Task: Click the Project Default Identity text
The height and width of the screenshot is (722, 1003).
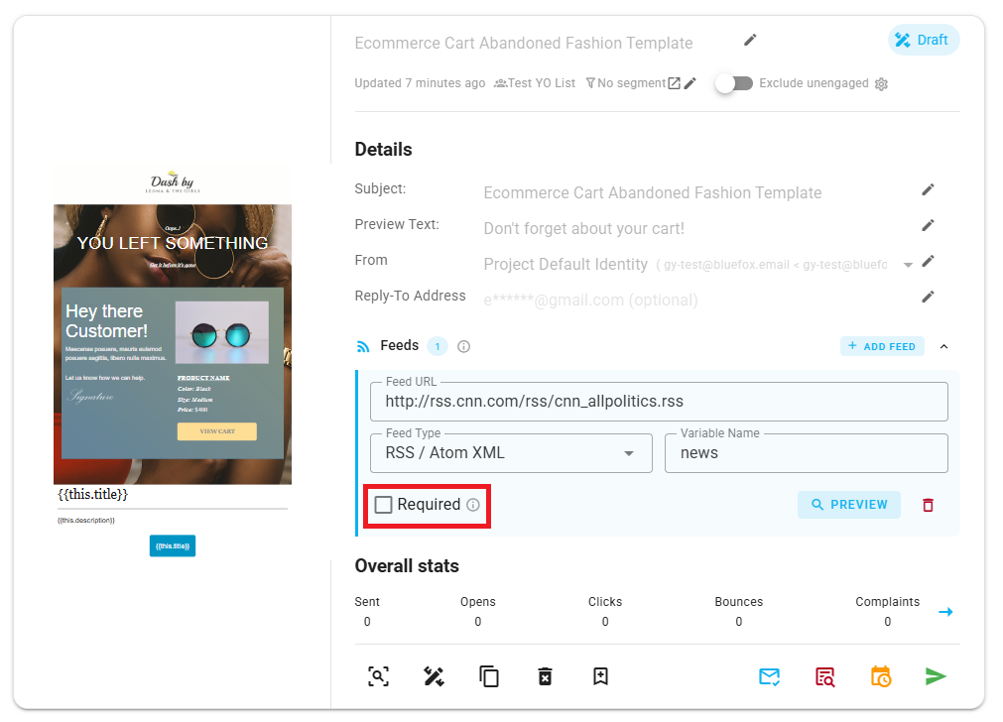Action: coord(565,264)
